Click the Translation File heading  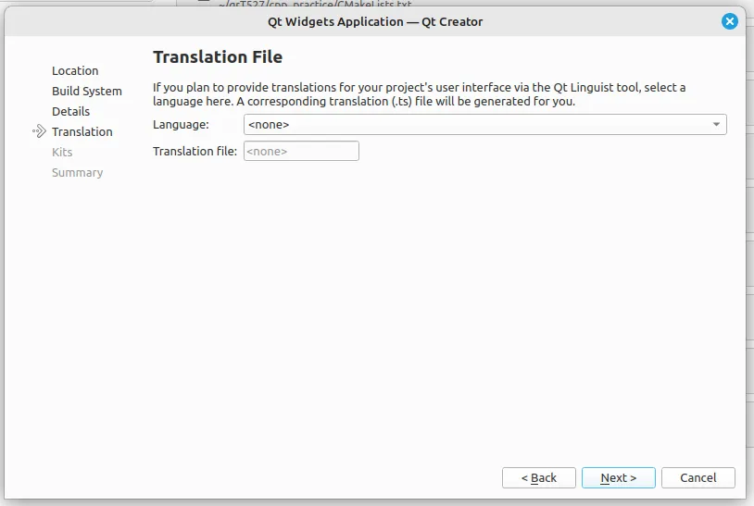click(218, 57)
